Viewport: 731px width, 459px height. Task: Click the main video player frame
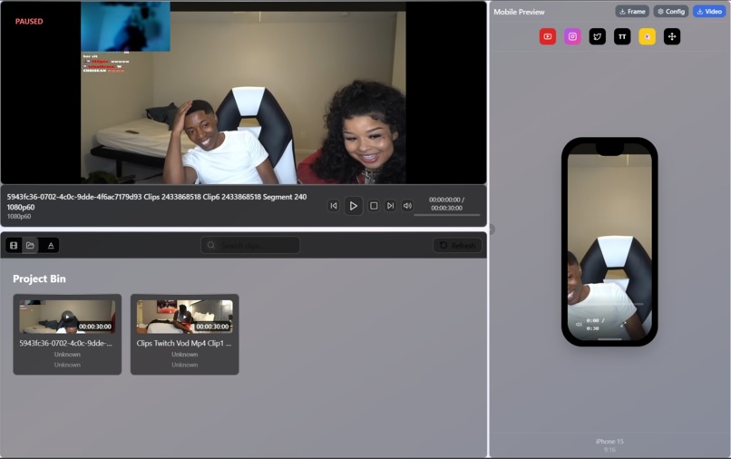243,93
